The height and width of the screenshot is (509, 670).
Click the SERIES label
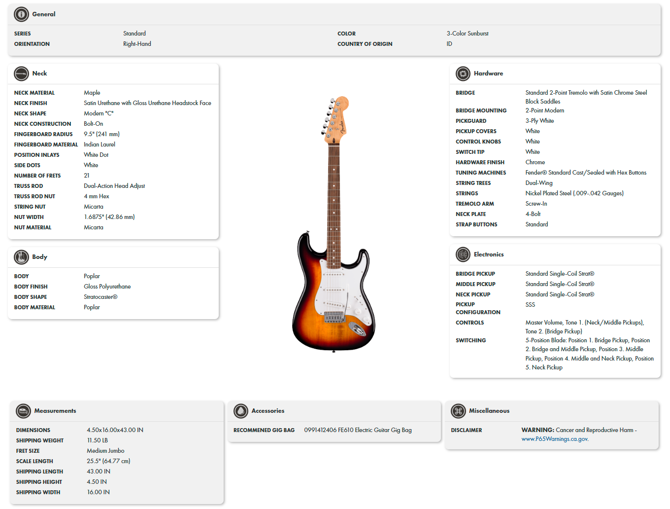23,33
